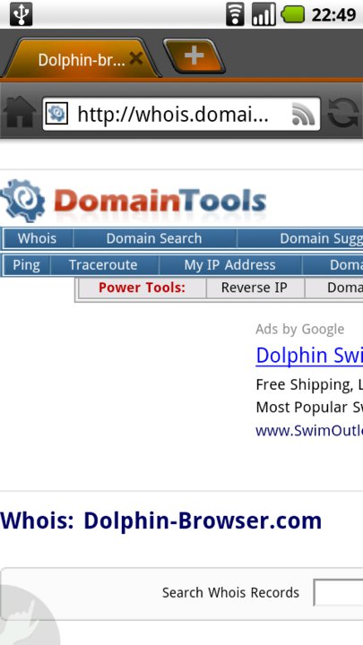This screenshot has height=645, width=363.
Task: Focus the Search Whois Records field
Action: [x=338, y=592]
